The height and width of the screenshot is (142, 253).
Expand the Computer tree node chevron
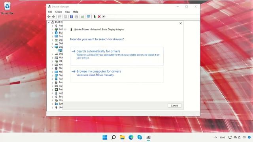click(53, 36)
